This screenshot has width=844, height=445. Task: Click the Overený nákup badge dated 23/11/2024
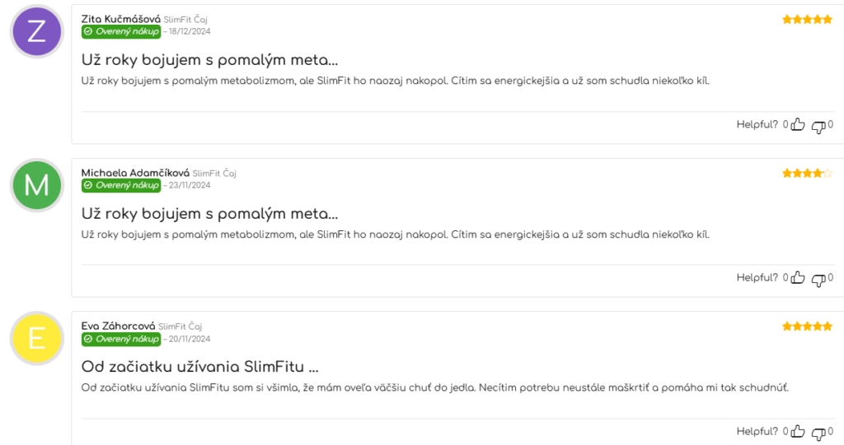[x=121, y=185]
